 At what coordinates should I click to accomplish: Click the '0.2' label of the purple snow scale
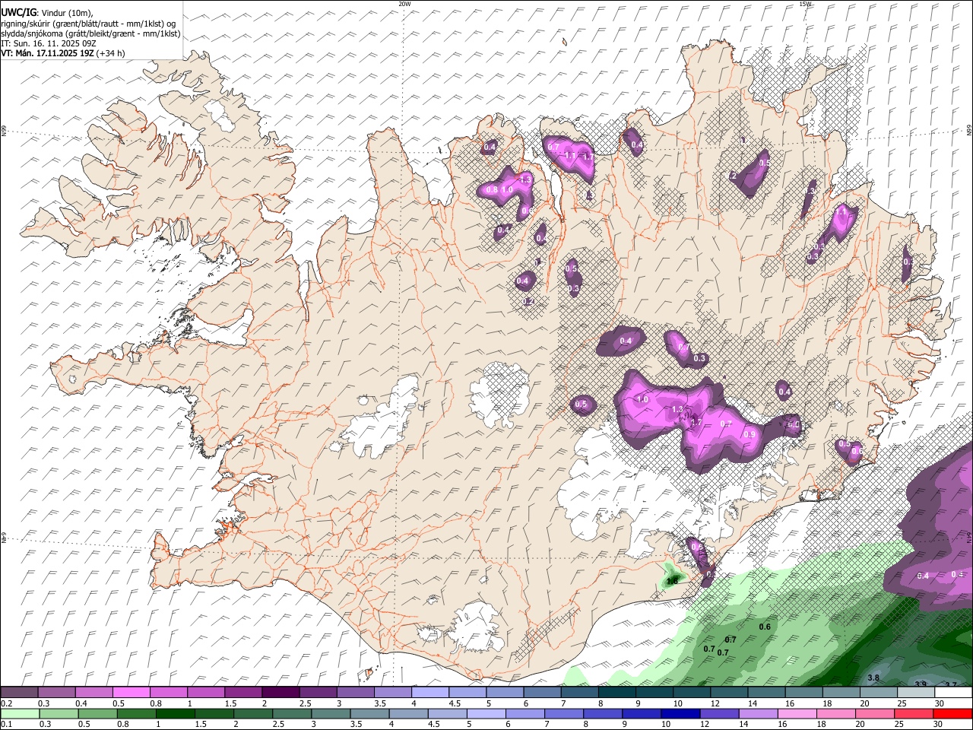tap(6, 703)
